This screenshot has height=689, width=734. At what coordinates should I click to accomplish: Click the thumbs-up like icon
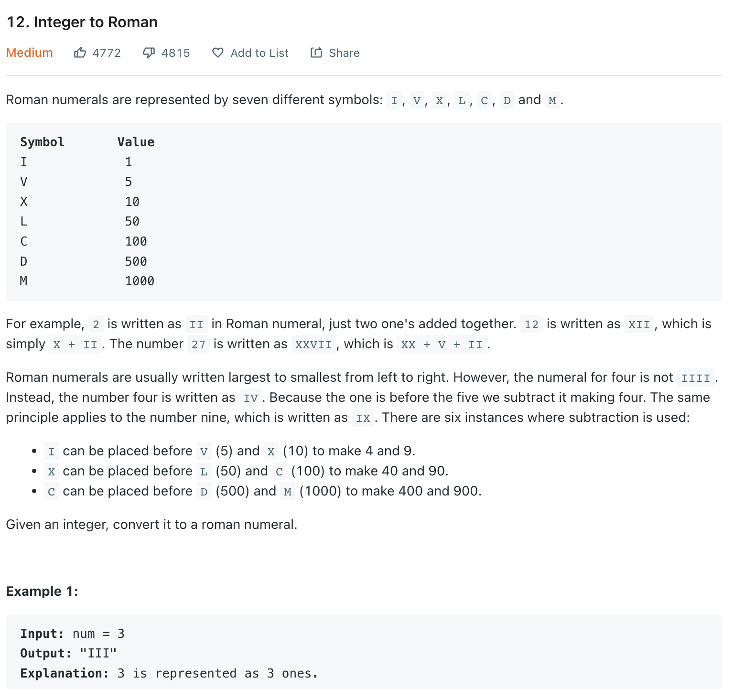80,53
